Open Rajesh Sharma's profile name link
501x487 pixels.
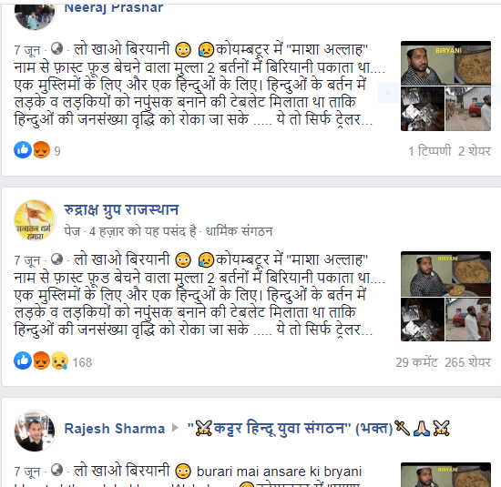coord(115,429)
